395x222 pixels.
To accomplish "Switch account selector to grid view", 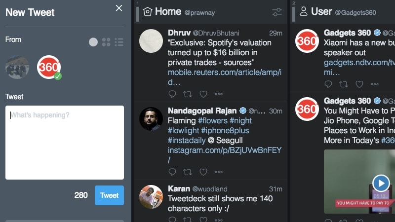I will point(106,42).
